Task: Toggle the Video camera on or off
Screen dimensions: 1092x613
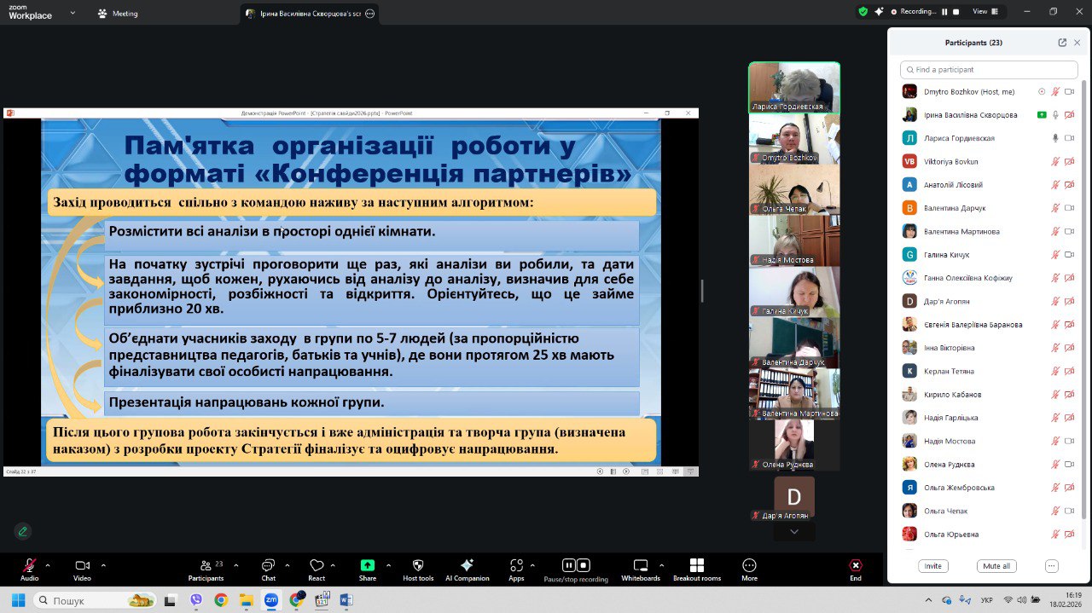Action: 82,566
